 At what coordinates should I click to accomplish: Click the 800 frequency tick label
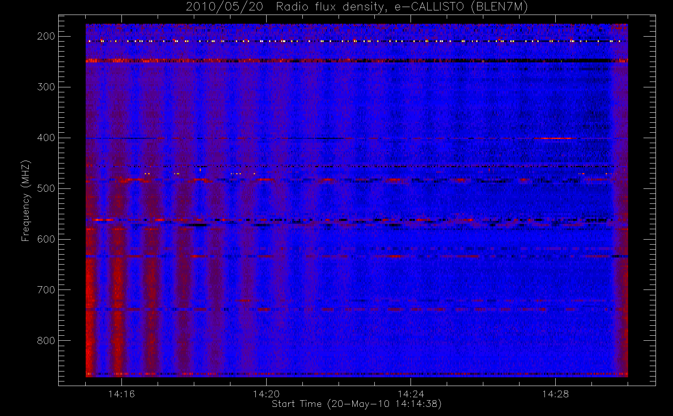tap(46, 341)
